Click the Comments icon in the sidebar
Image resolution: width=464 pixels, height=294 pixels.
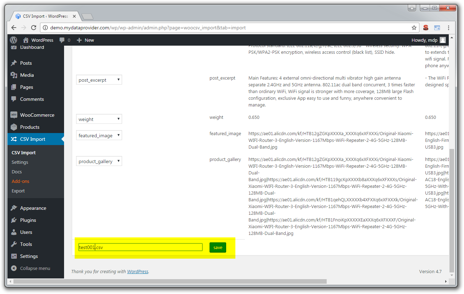(14, 99)
